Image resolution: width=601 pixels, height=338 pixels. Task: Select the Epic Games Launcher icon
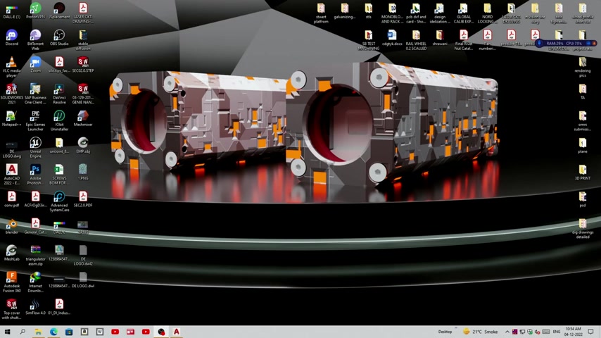click(x=35, y=117)
